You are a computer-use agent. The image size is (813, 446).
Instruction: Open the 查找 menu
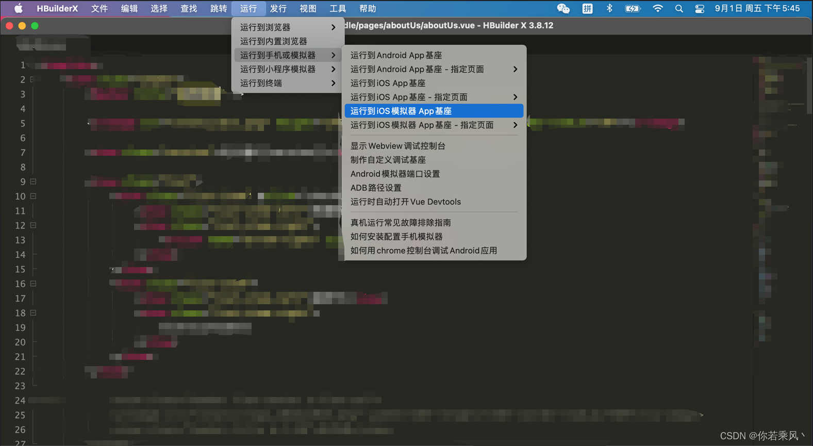point(189,8)
